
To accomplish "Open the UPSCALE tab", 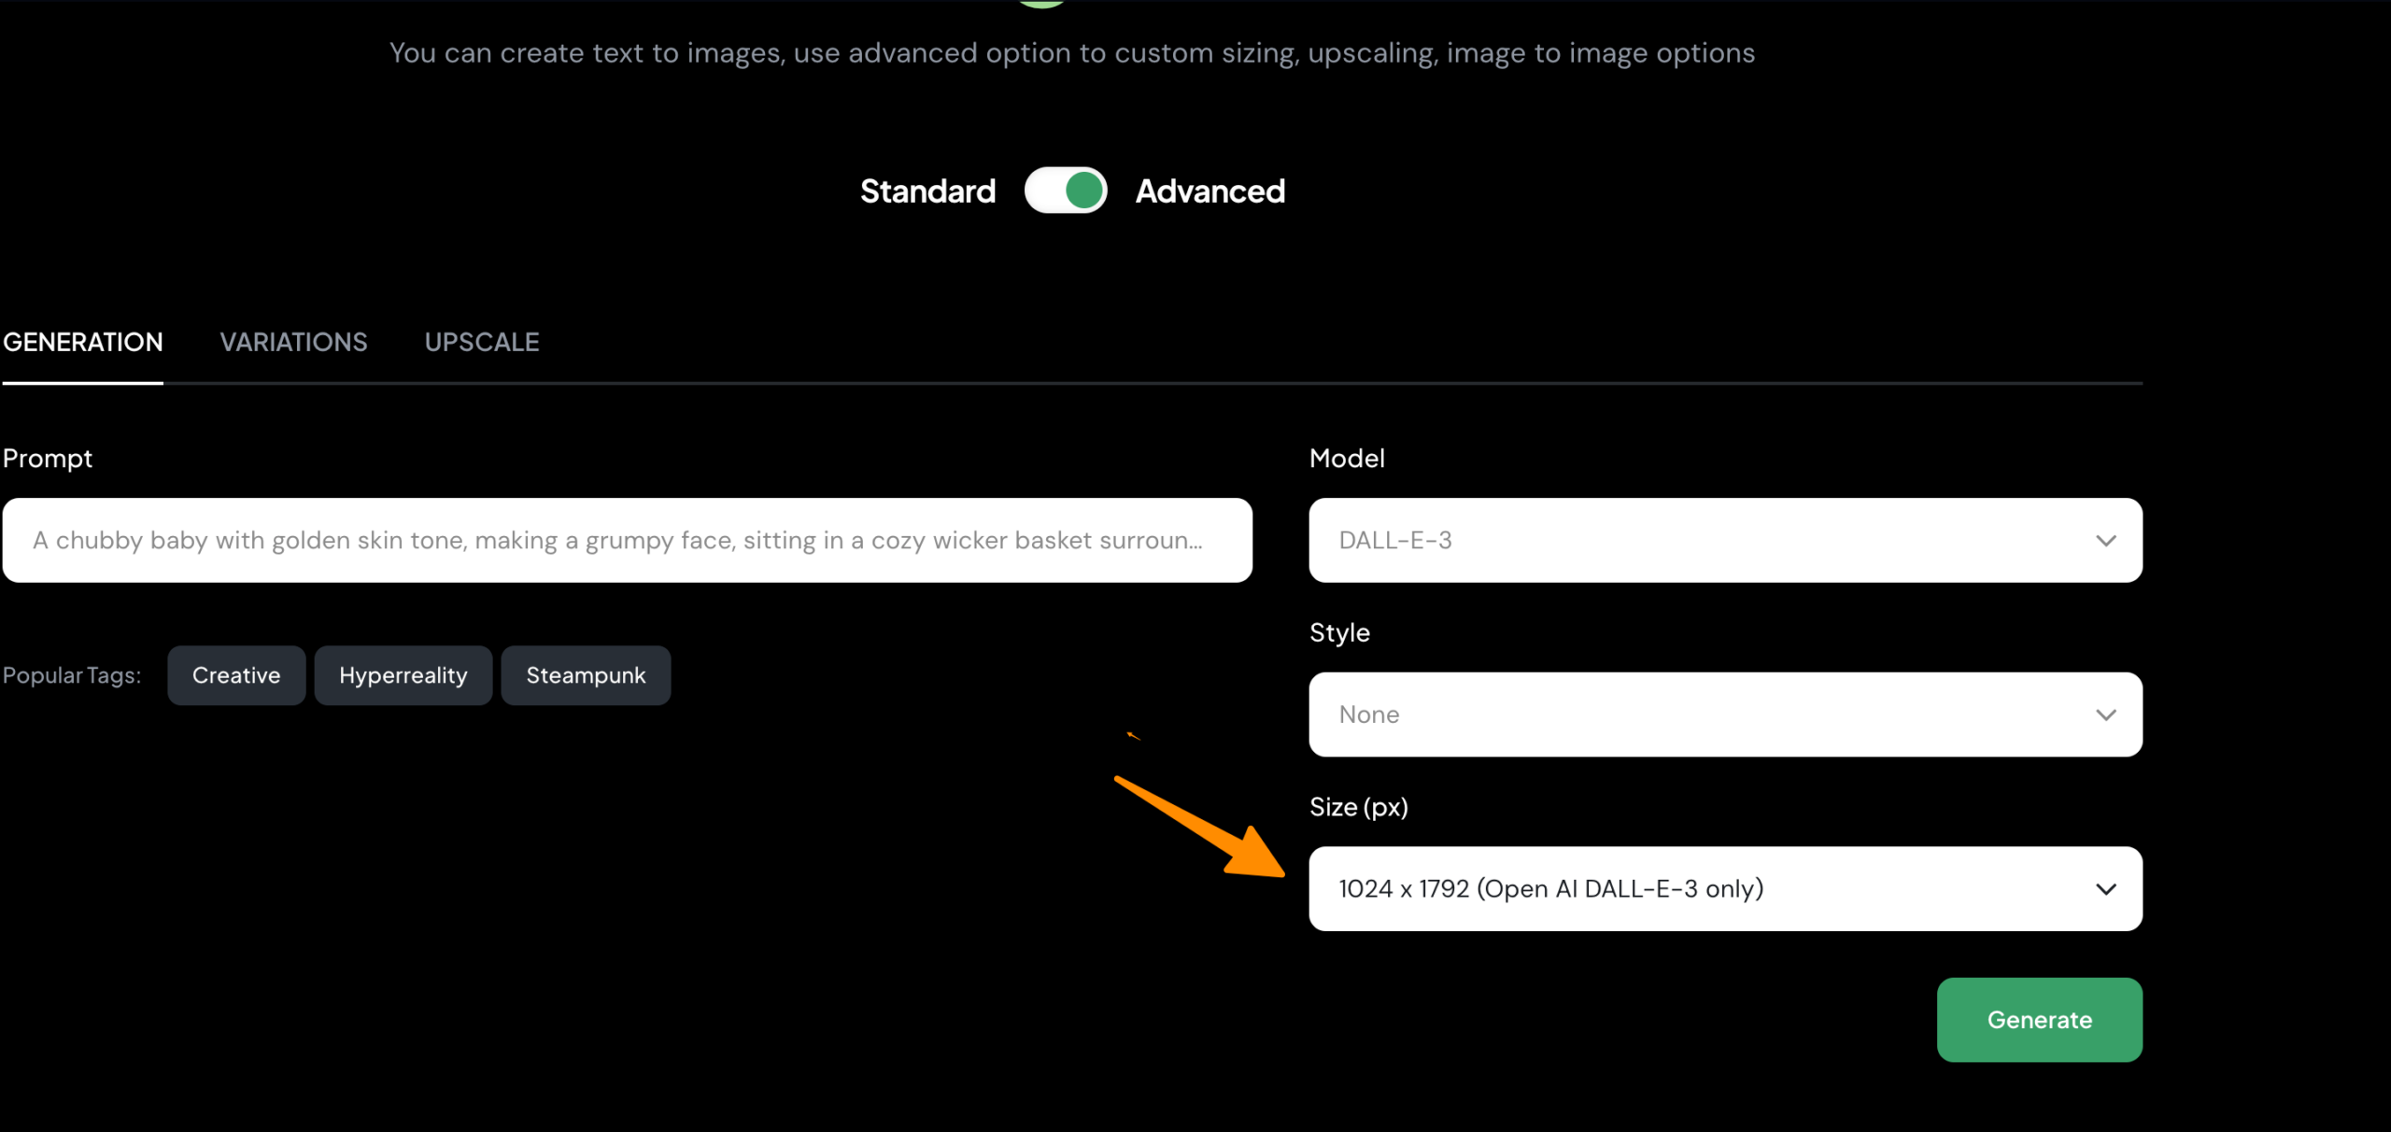I will point(482,343).
